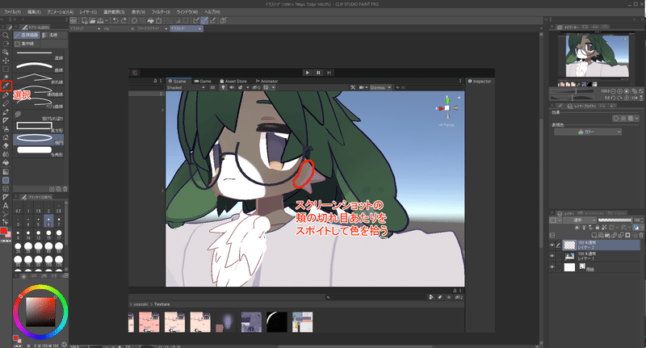Viewport: 646px width, 348px height.
Task: Click the Open file folder icon
Action: [x=92, y=20]
